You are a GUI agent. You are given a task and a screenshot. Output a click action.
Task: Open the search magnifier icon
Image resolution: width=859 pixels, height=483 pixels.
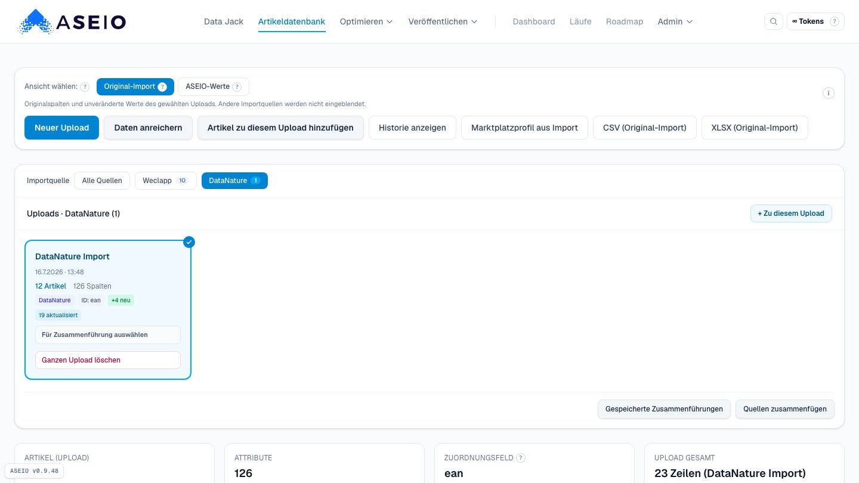(x=774, y=21)
